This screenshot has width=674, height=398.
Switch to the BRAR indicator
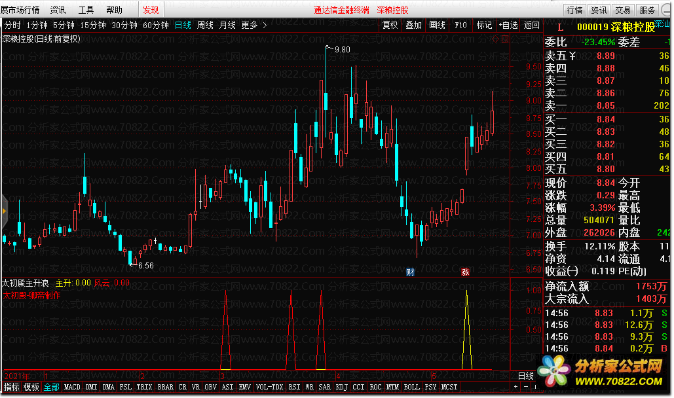click(x=166, y=387)
